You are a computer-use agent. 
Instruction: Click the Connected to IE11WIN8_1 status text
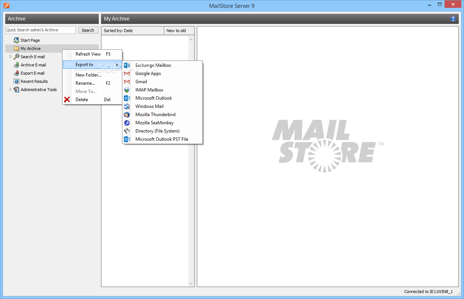(x=428, y=292)
